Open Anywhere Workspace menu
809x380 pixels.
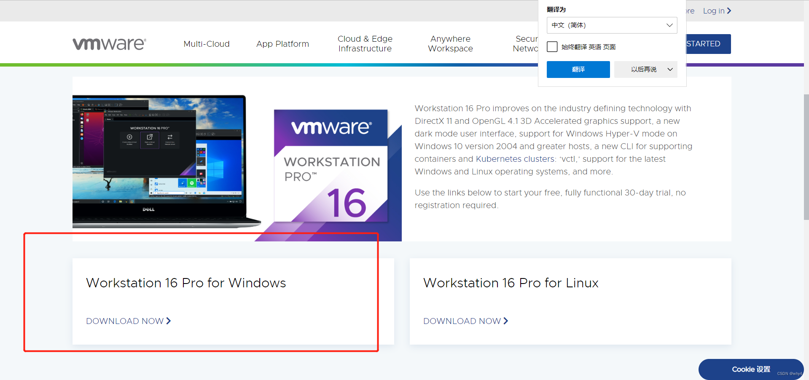pos(450,44)
